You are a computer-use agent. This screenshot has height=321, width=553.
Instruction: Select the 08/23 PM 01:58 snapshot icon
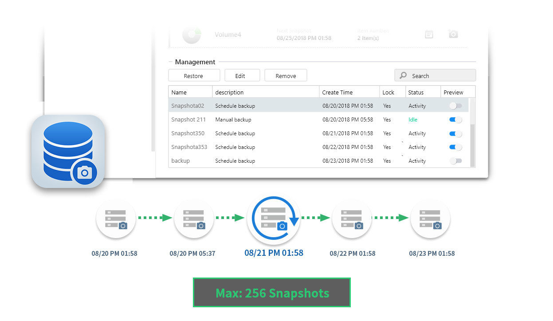[x=430, y=219]
